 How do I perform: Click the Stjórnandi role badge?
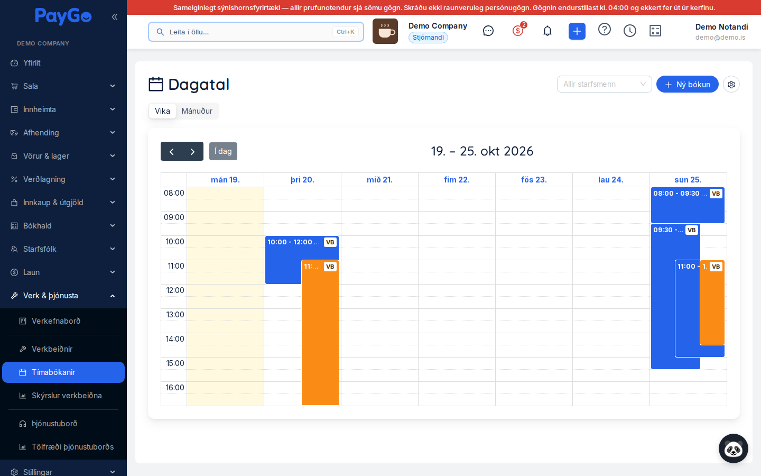point(428,38)
